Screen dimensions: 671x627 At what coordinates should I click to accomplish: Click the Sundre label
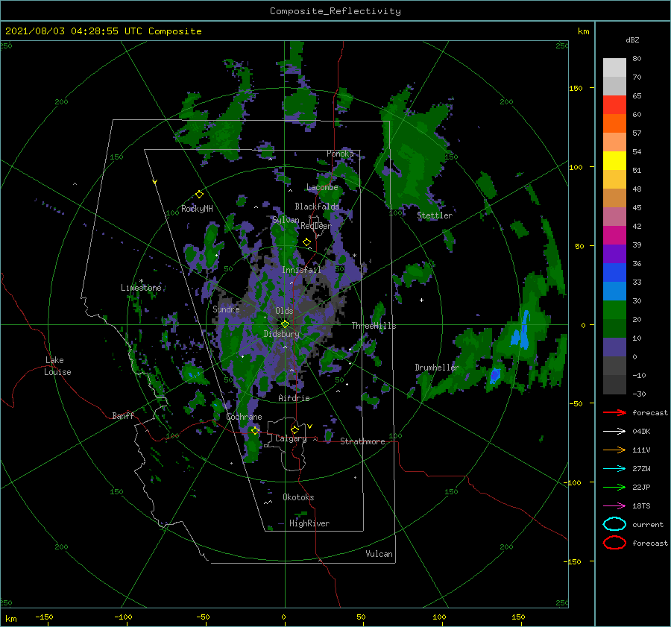[x=226, y=309]
